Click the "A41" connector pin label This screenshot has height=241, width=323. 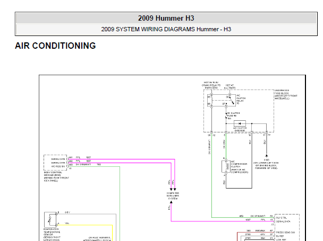pyautogui.click(x=71, y=157)
